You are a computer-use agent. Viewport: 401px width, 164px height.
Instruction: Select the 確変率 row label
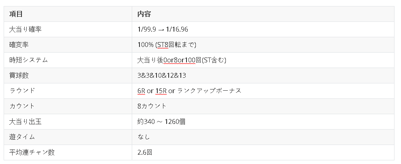pyautogui.click(x=19, y=45)
